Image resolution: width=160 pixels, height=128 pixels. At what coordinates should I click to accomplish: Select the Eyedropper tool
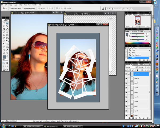click(7, 50)
